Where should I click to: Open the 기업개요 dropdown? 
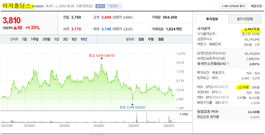[114, 6]
